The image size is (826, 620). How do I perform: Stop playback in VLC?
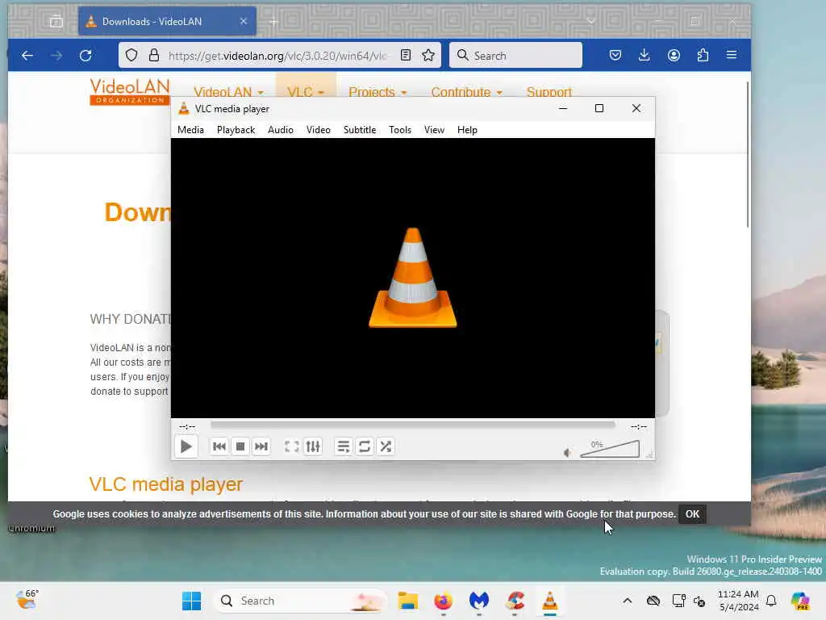pyautogui.click(x=240, y=446)
